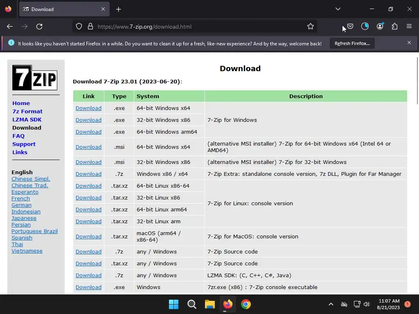The image size is (419, 314).
Task: Open the LZMA SDK sidebar link
Action: 27,120
